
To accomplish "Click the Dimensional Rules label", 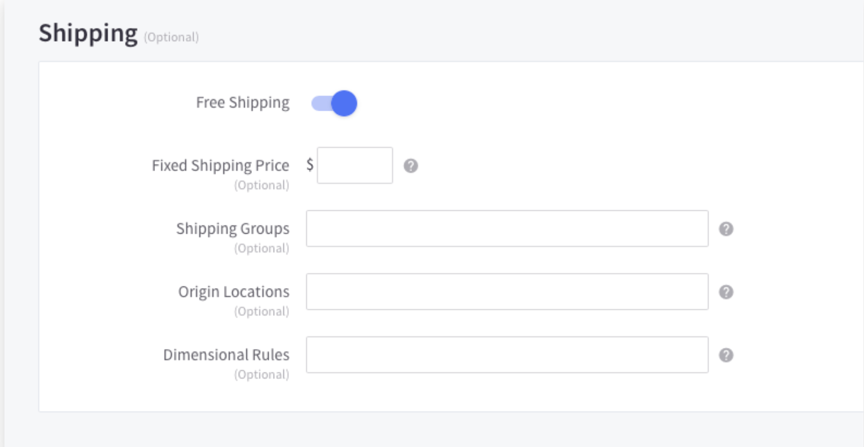I will [x=226, y=355].
